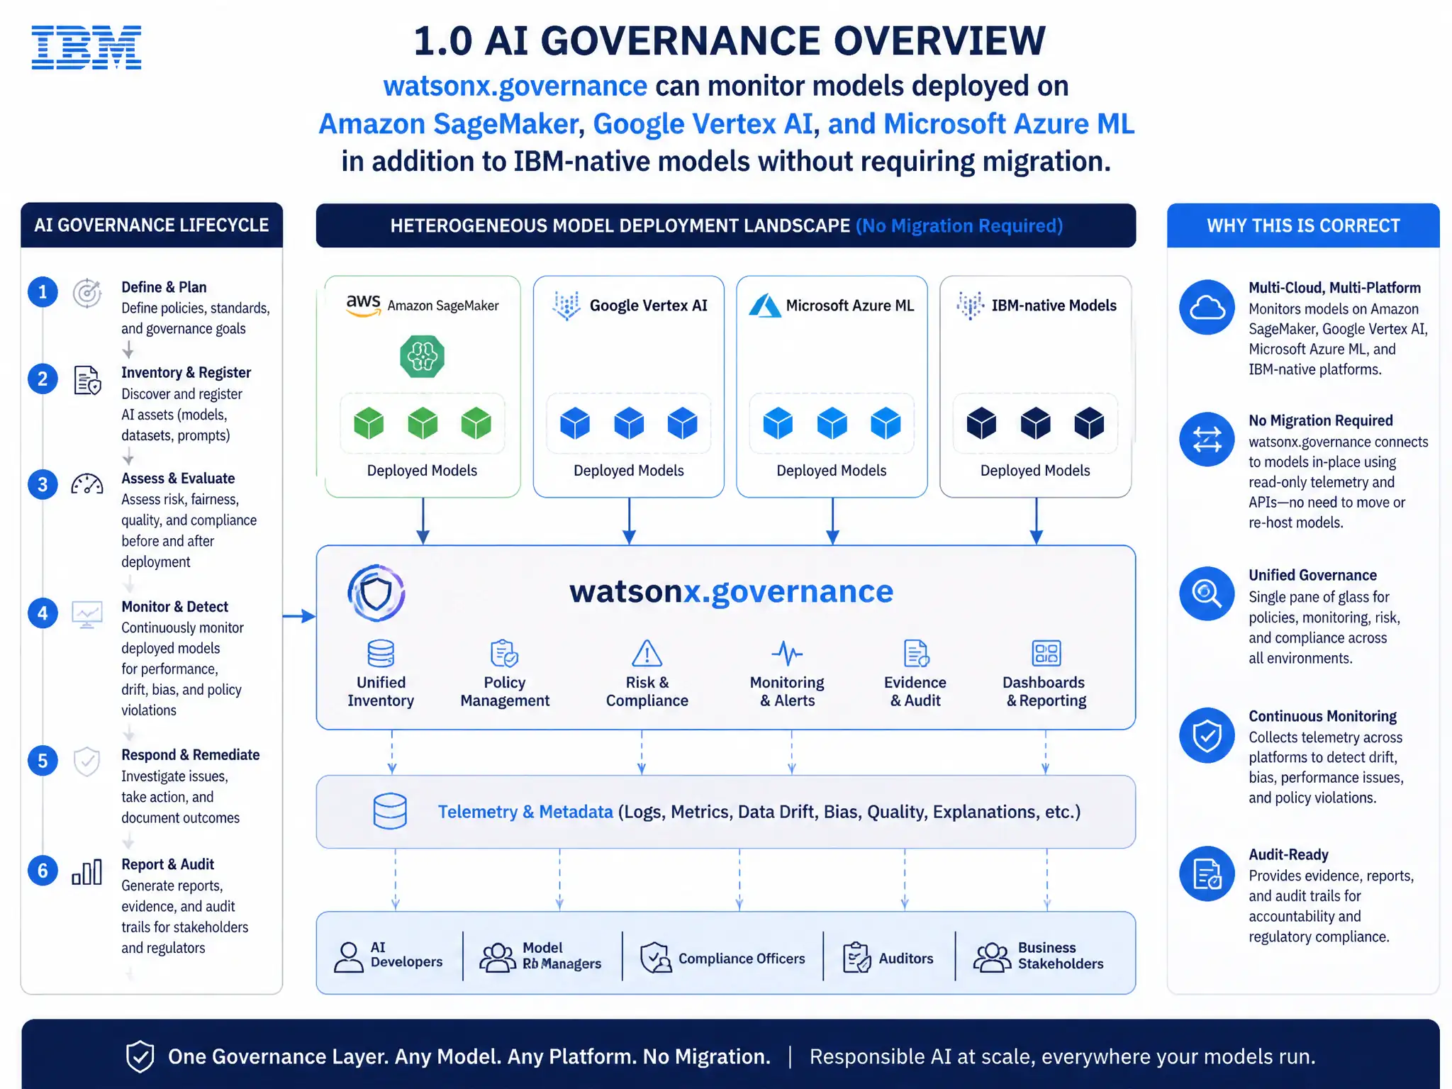Image resolution: width=1452 pixels, height=1089 pixels.
Task: Click the HETEROGENEOUS MODEL DEPLOYMENT LANDSCAPE header
Action: click(x=726, y=225)
